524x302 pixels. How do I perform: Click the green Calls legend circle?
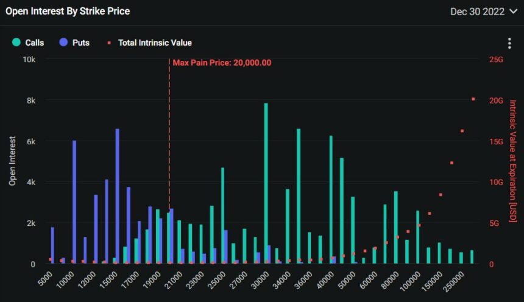(x=16, y=43)
